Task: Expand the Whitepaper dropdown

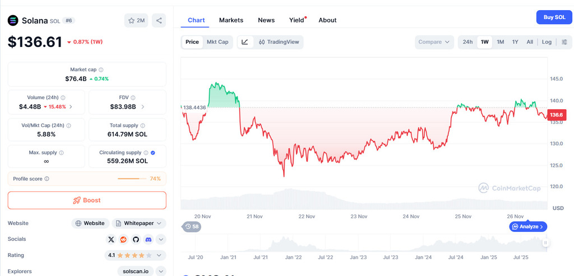Action: [x=140, y=223]
